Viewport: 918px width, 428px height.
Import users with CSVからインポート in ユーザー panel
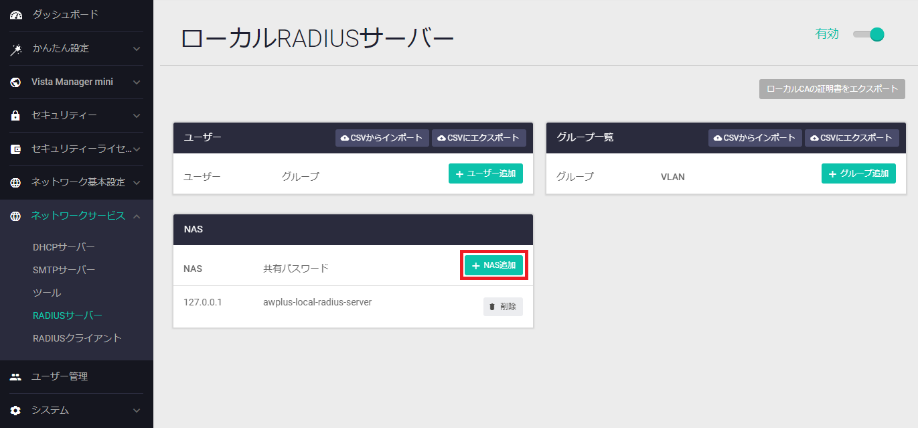(x=382, y=138)
